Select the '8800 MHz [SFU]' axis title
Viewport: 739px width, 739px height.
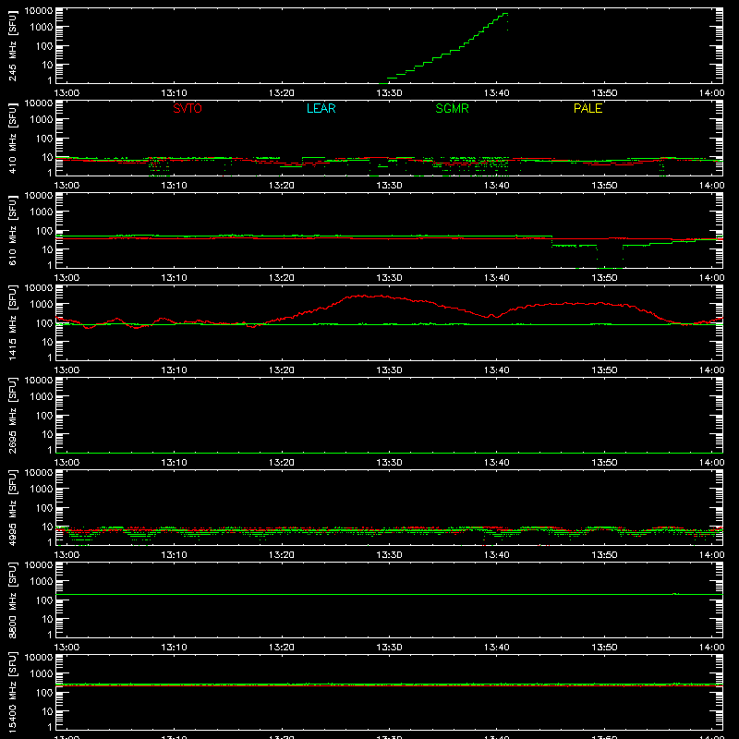13,600
